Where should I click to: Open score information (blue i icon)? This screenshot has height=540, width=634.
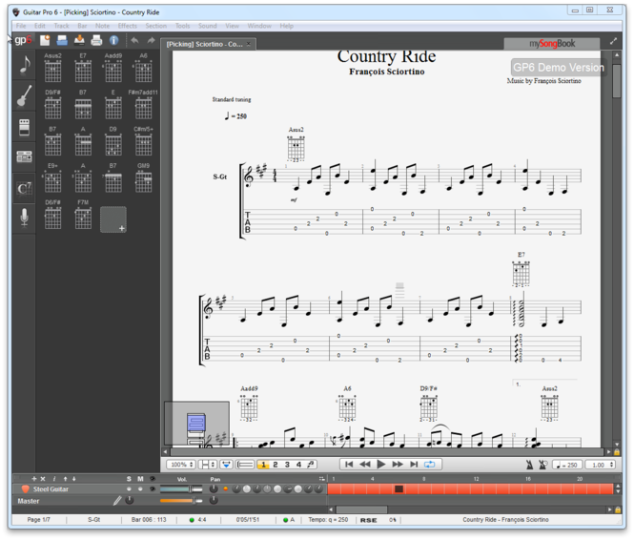coord(114,40)
